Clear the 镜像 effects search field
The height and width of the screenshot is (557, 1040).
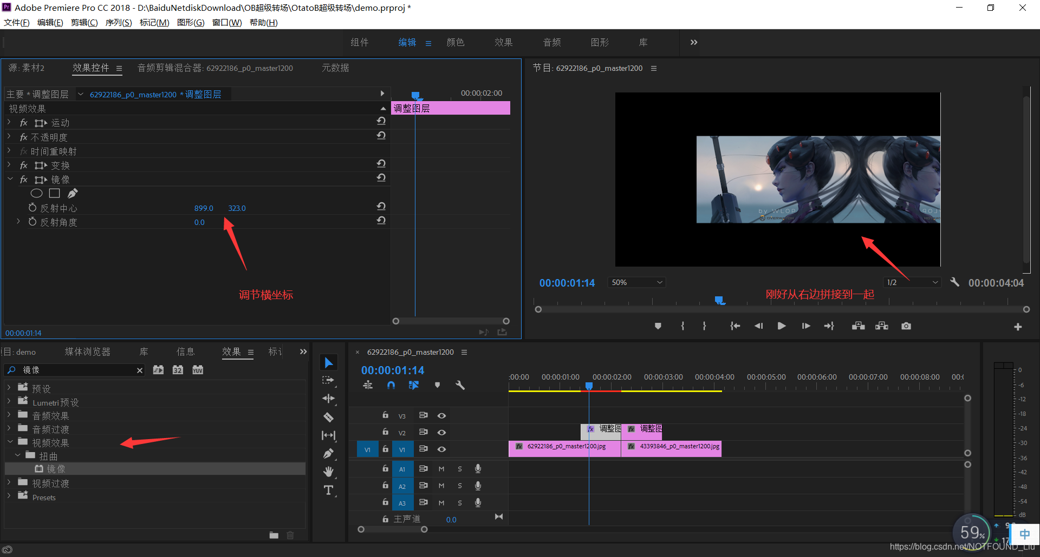pos(140,370)
